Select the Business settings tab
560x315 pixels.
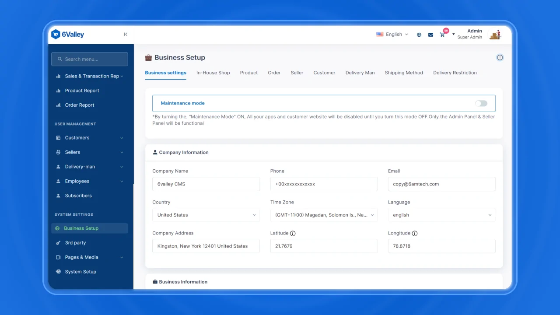(166, 73)
